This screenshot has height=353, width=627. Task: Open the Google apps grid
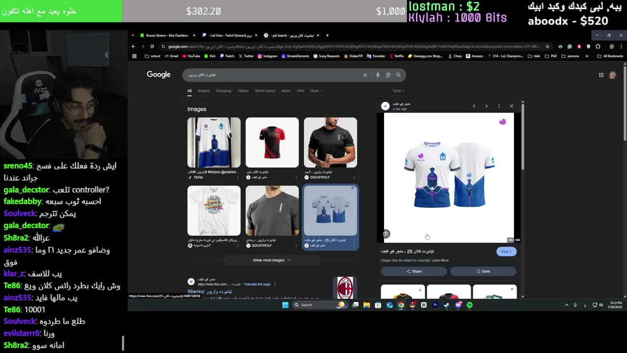tap(601, 75)
